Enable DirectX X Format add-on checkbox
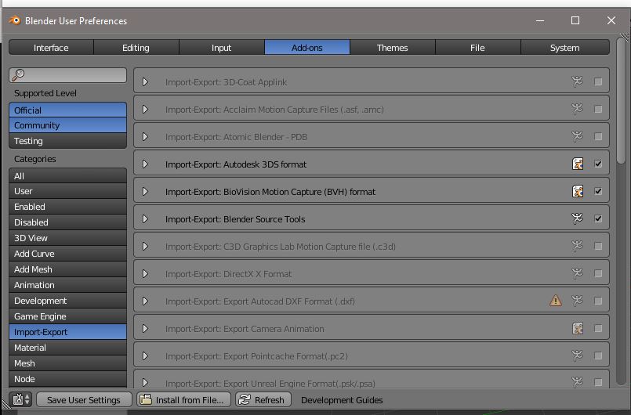This screenshot has height=415, width=631. tap(598, 273)
